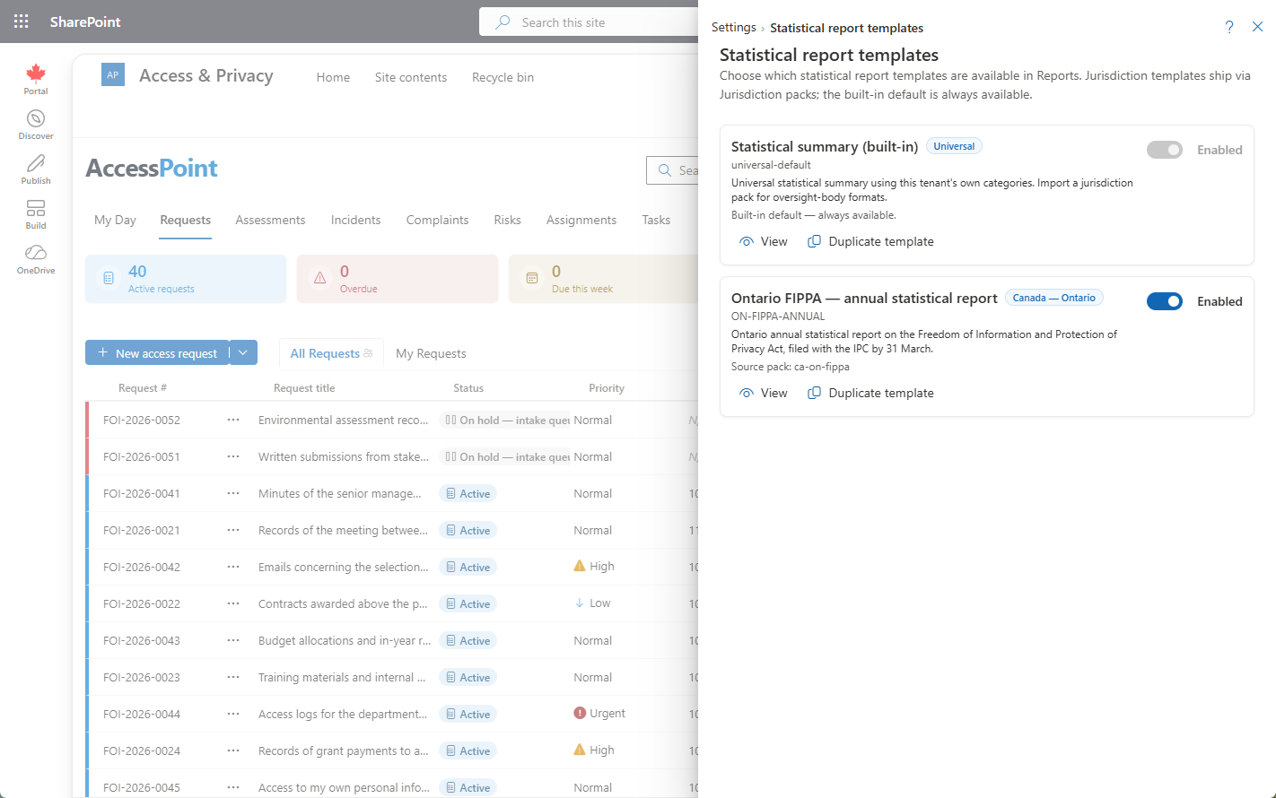The height and width of the screenshot is (798, 1276).
Task: Go to the Home site navigation link
Action: click(x=333, y=77)
